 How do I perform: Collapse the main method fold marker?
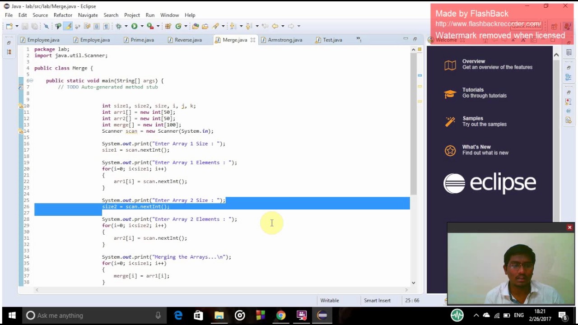pos(31,81)
